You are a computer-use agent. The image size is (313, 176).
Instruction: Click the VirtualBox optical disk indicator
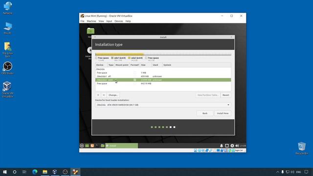point(199,151)
